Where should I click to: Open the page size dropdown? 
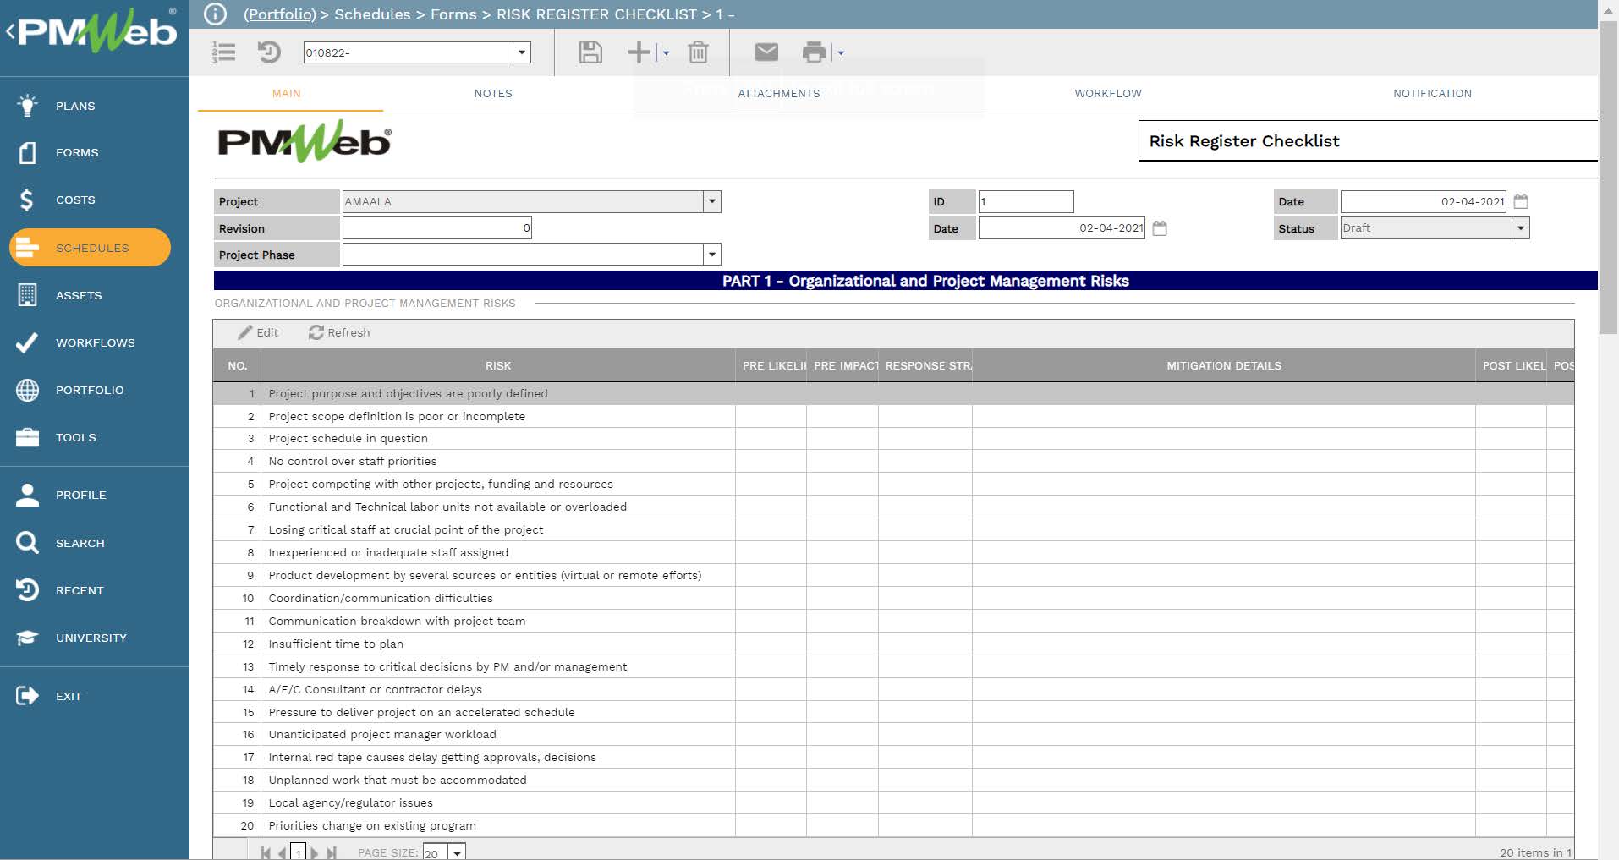point(457,852)
